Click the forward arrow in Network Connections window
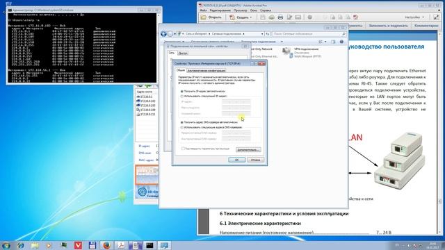Screen dimensions: 445x250 pyautogui.click(x=170, y=34)
